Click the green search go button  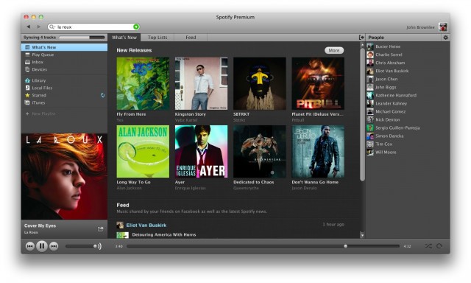(x=136, y=27)
